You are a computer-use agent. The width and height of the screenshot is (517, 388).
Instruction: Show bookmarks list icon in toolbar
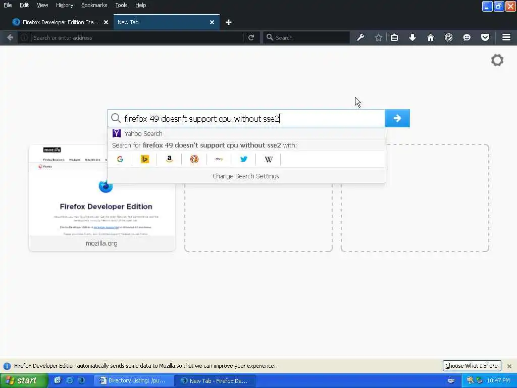(x=394, y=37)
